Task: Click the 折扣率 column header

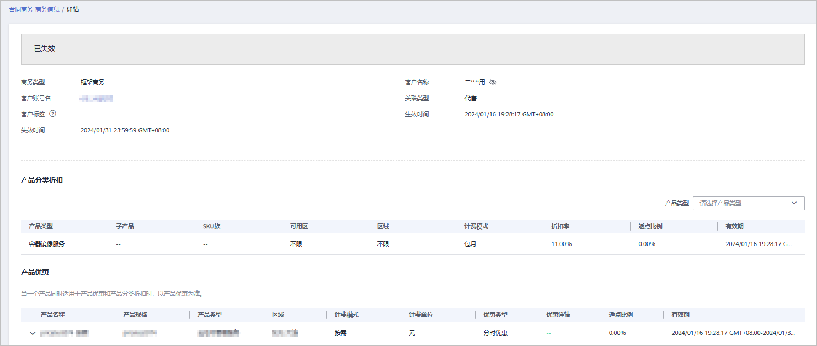Action: tap(560, 226)
